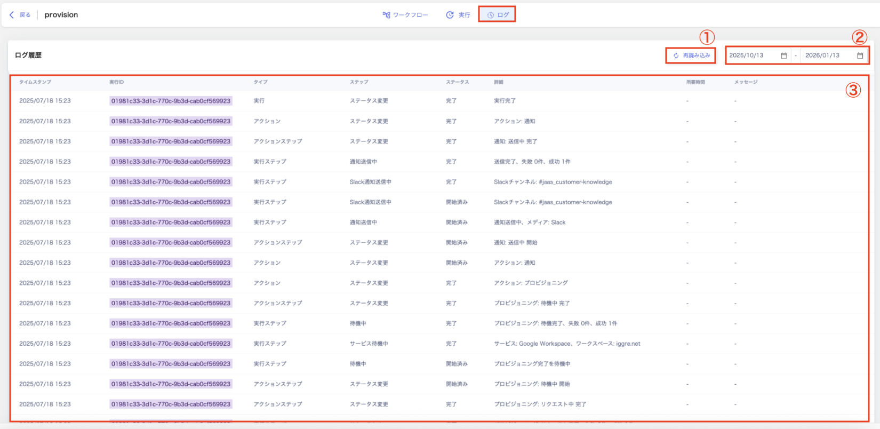Click detail 通知送信中、メディア: Slack
880x429 pixels.
(530, 223)
